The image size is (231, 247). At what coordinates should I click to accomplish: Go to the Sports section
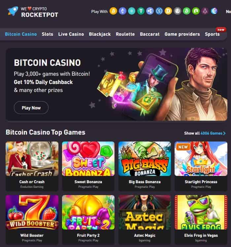(212, 34)
